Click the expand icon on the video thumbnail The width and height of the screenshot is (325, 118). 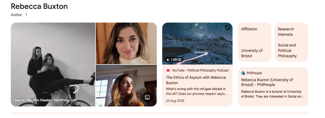227,27
